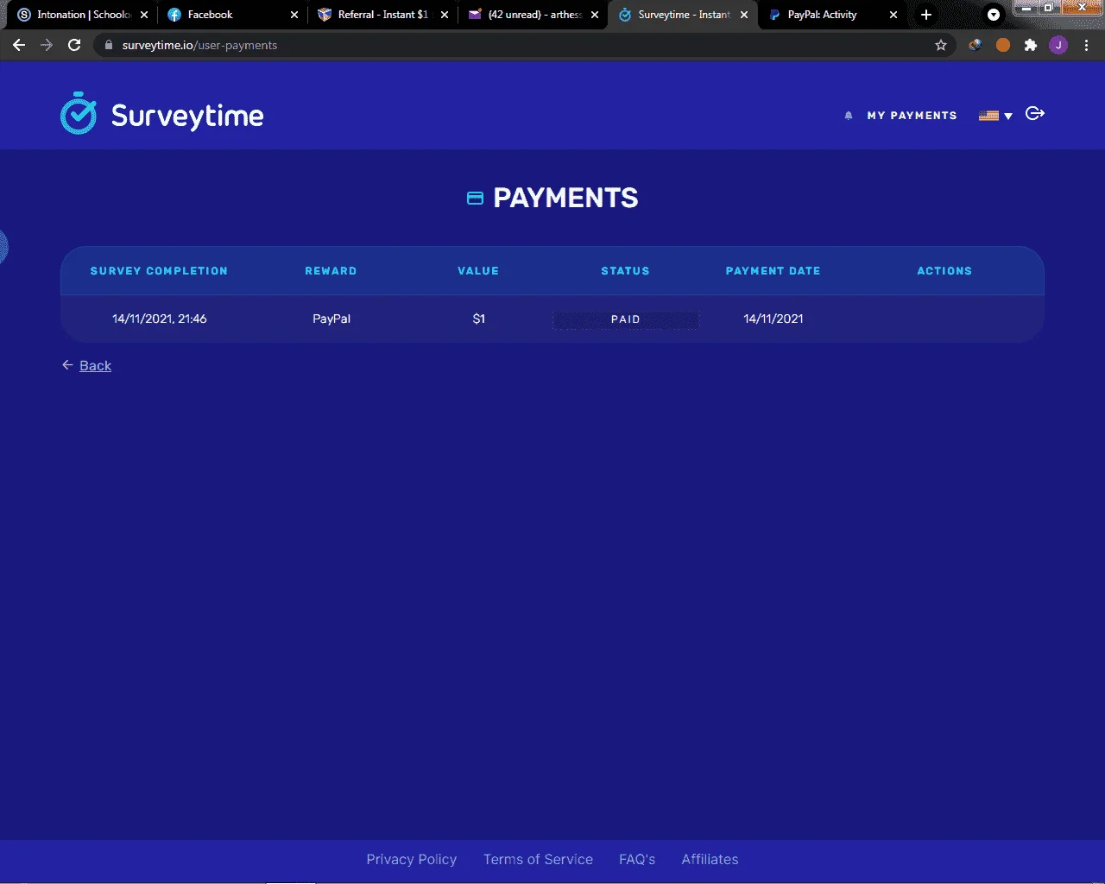Switch to the Intonation Schoology tab
This screenshot has width=1105, height=884.
coord(82,15)
